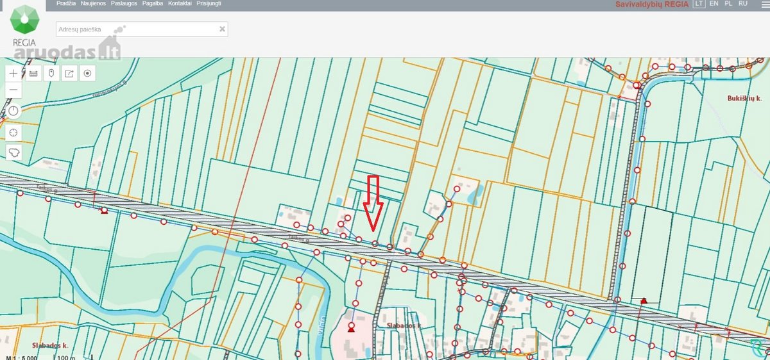
Task: Zoom in the map with plus button
Action: coord(14,74)
